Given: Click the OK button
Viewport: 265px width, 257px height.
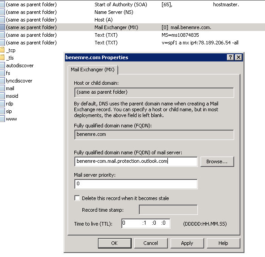Looking at the screenshot, I should coord(115,243).
